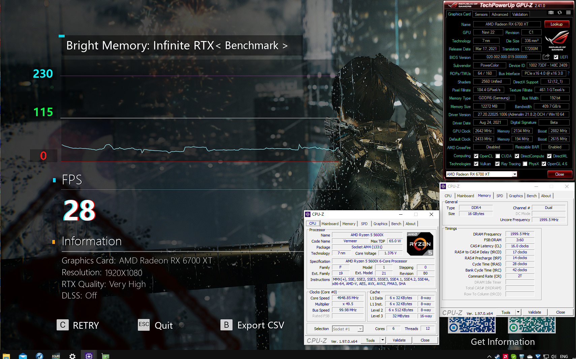This screenshot has width=576, height=359.
Task: Click the red Close button in GPU-Z
Action: [559, 174]
